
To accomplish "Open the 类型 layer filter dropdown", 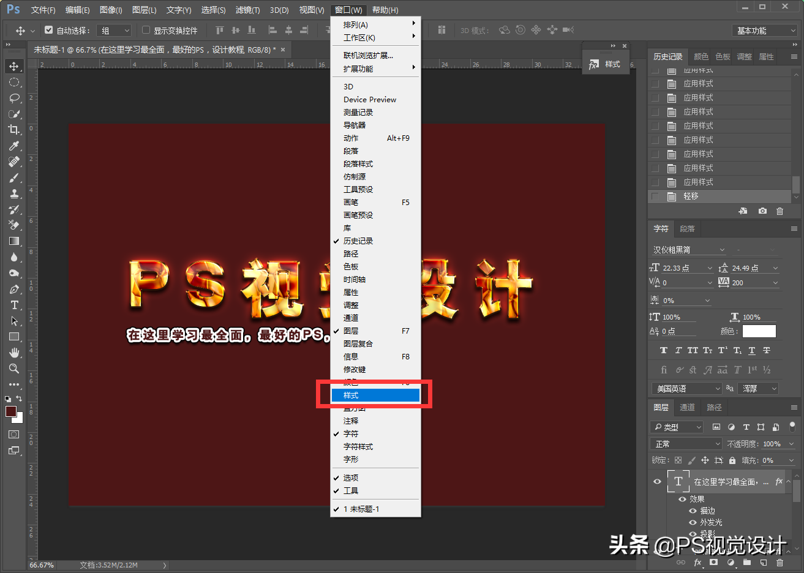I will click(677, 427).
